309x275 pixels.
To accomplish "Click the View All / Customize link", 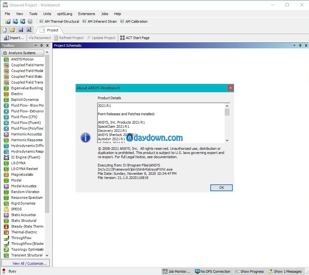I will pos(29,263).
